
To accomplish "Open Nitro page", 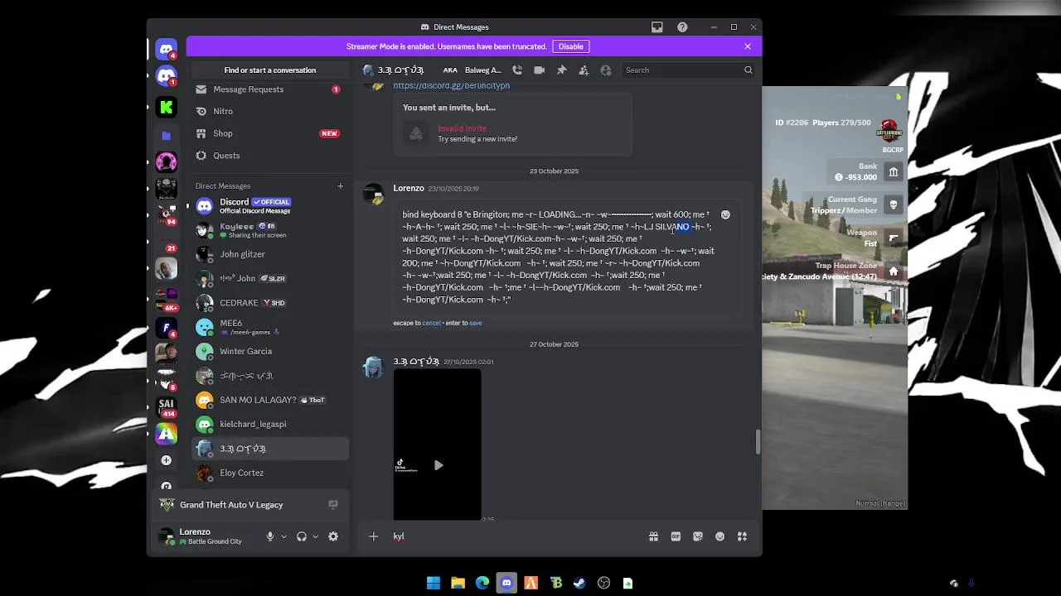I will click(x=270, y=111).
